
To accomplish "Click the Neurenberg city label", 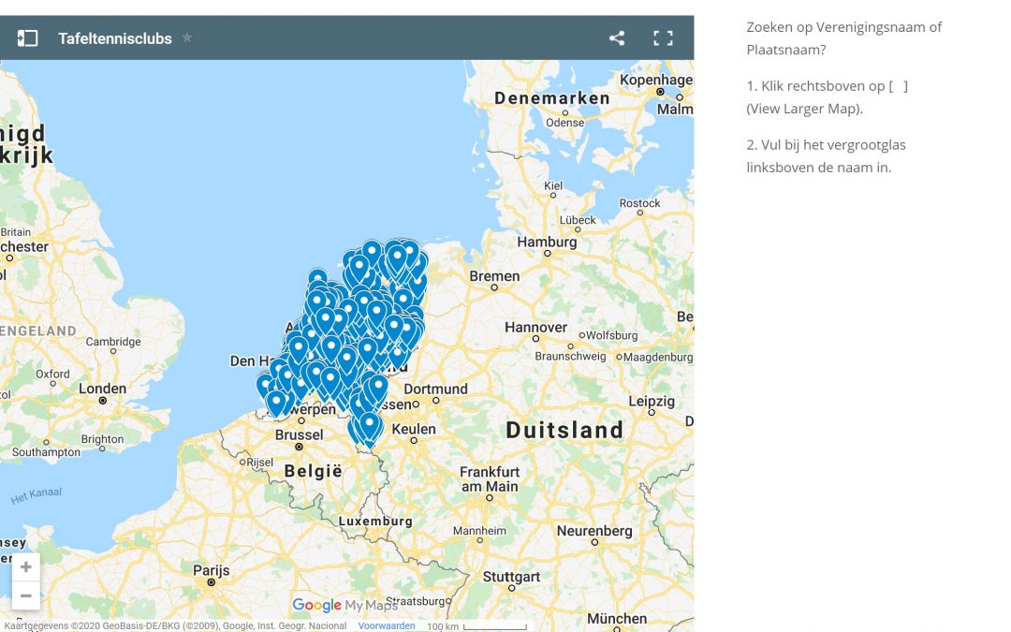I will [594, 531].
